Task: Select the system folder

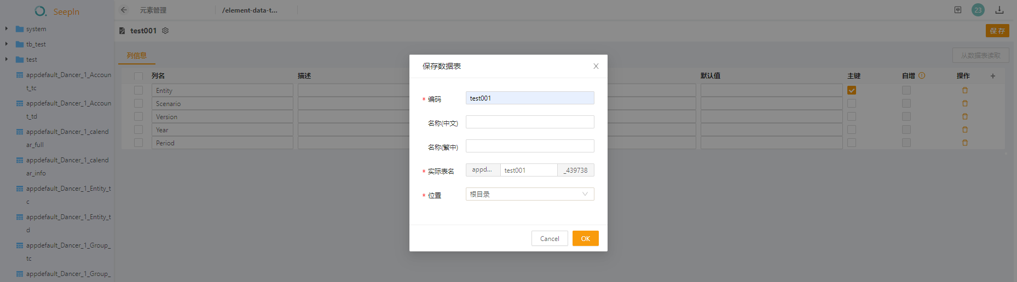Action: [x=36, y=29]
